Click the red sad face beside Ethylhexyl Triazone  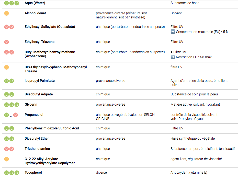[x=7, y=42]
